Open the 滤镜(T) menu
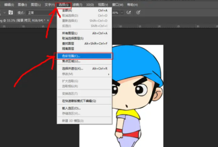Viewport: 218px width, 147px height. click(77, 5)
